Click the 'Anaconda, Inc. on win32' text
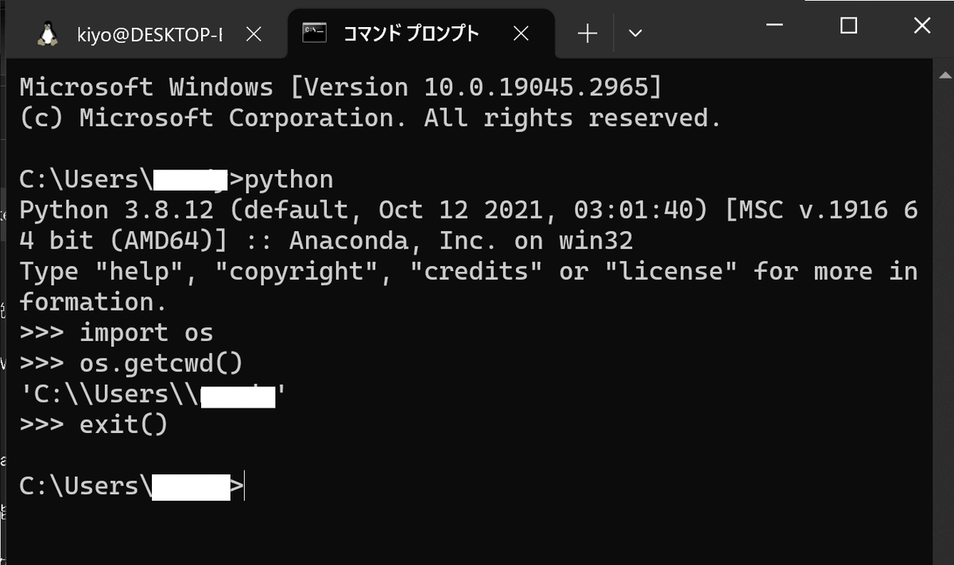This screenshot has height=565, width=954. [461, 240]
